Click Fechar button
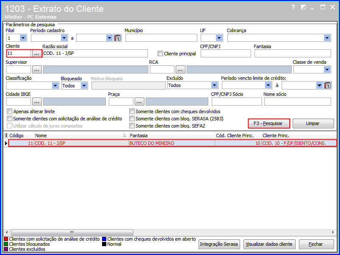 316,244
